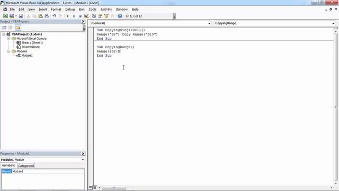Open the Object Browser toolbar icon

click(x=106, y=16)
